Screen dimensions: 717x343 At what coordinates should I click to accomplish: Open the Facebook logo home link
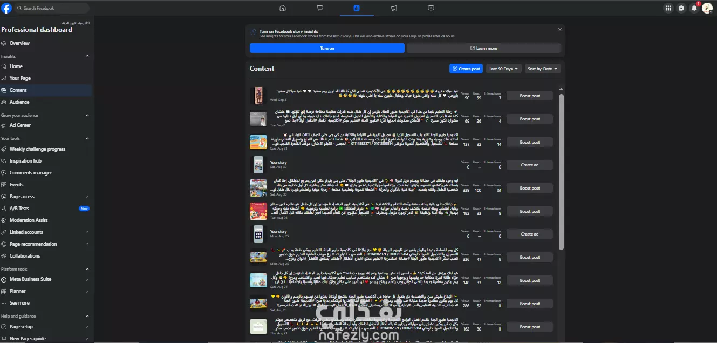[x=6, y=8]
